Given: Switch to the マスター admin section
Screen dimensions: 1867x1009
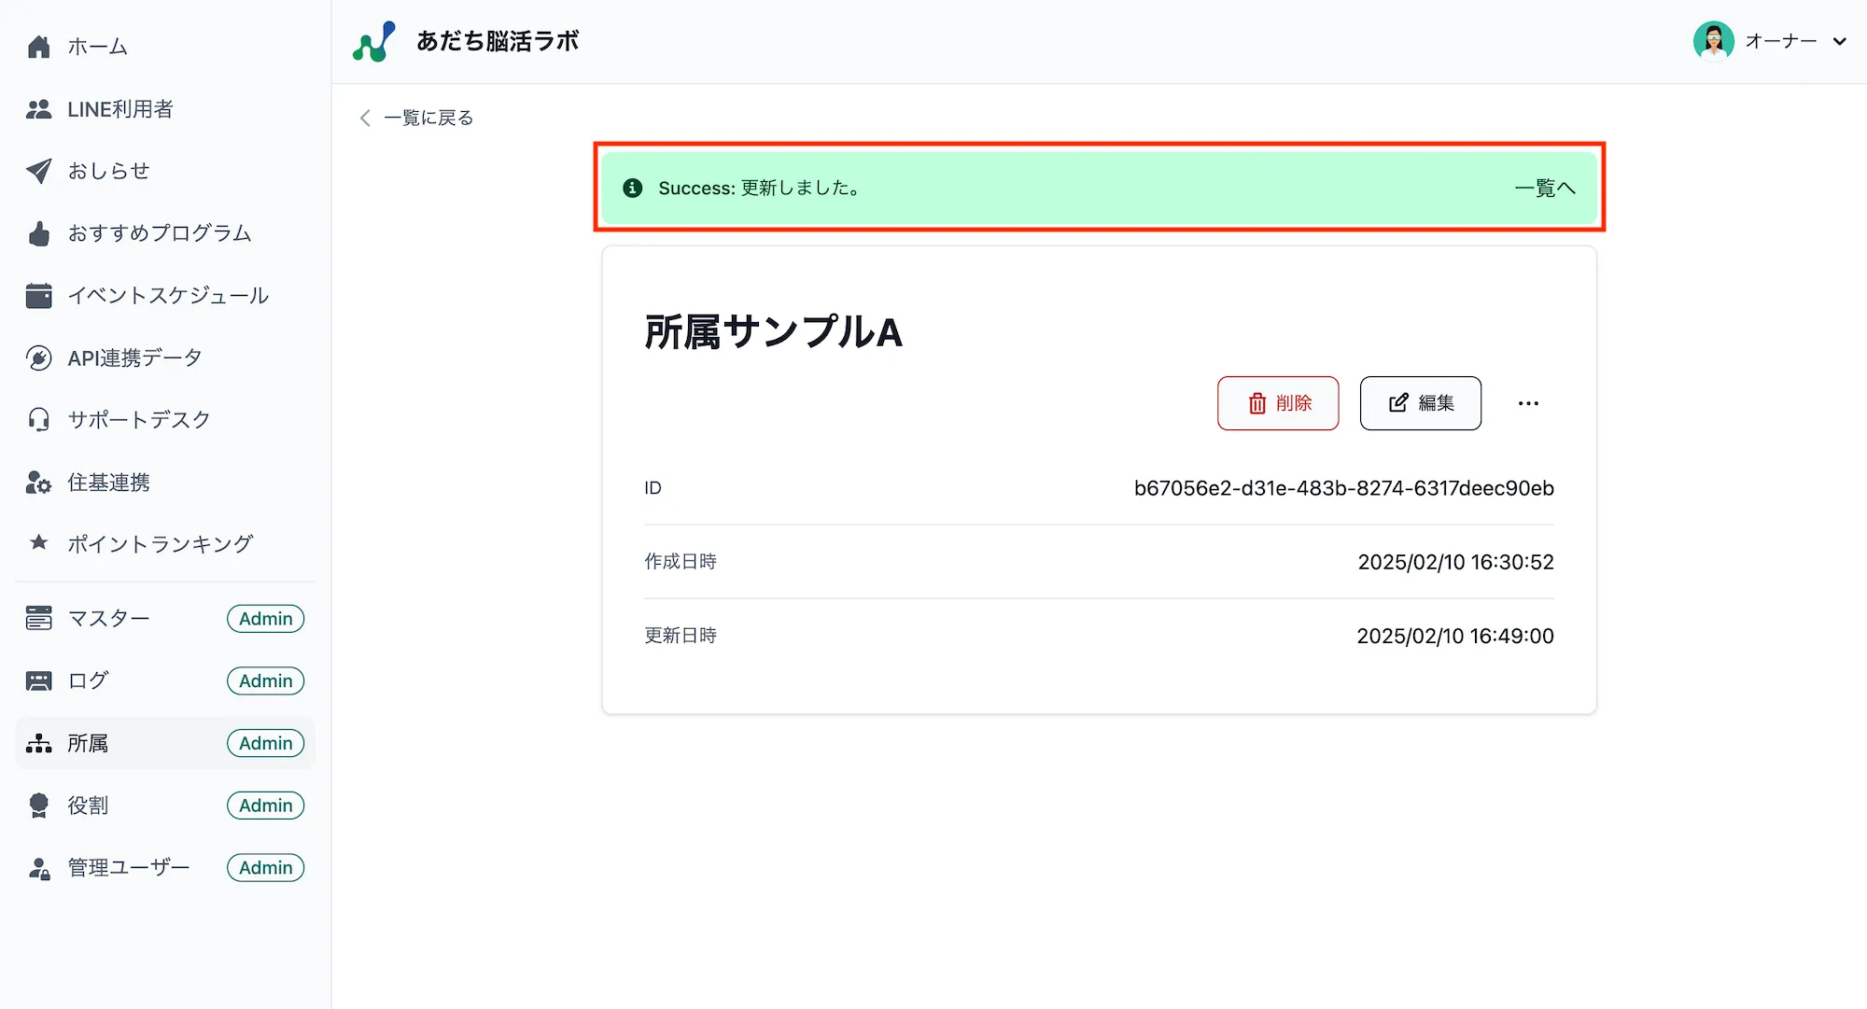Looking at the screenshot, I should click(108, 618).
